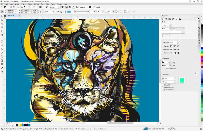Check the Share Attributes checkbox
This screenshot has height=131, width=203.
pyautogui.click(x=165, y=69)
